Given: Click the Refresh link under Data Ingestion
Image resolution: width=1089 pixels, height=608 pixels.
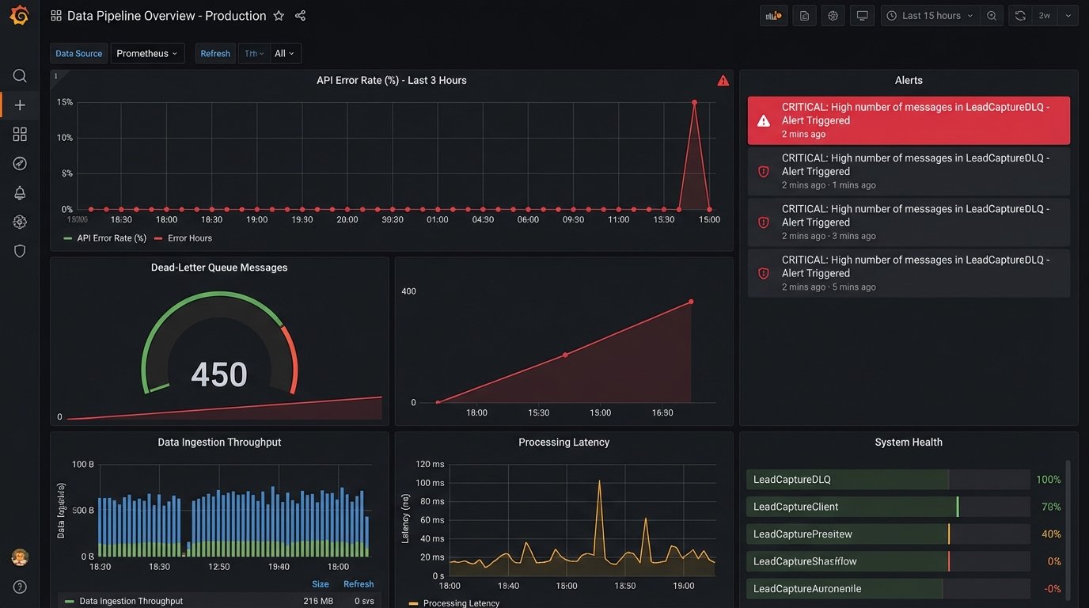Looking at the screenshot, I should pyautogui.click(x=359, y=584).
